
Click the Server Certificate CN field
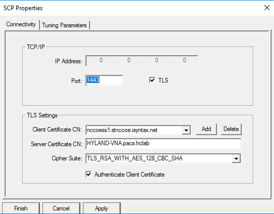(163, 144)
